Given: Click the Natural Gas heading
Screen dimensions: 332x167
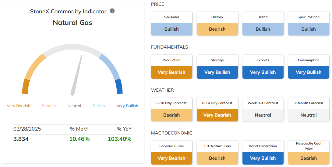Looking at the screenshot, I should click(x=72, y=22).
